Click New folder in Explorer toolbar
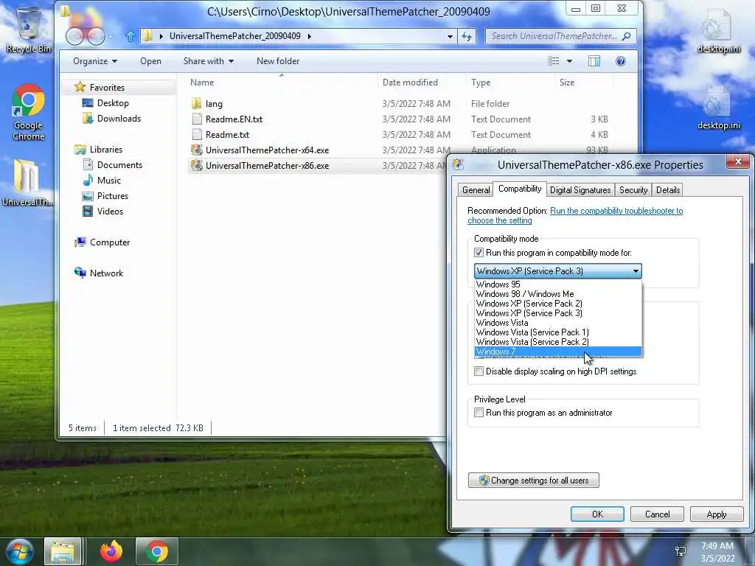 click(x=278, y=61)
